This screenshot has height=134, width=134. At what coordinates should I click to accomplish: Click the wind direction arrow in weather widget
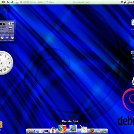pyautogui.click(x=10, y=28)
